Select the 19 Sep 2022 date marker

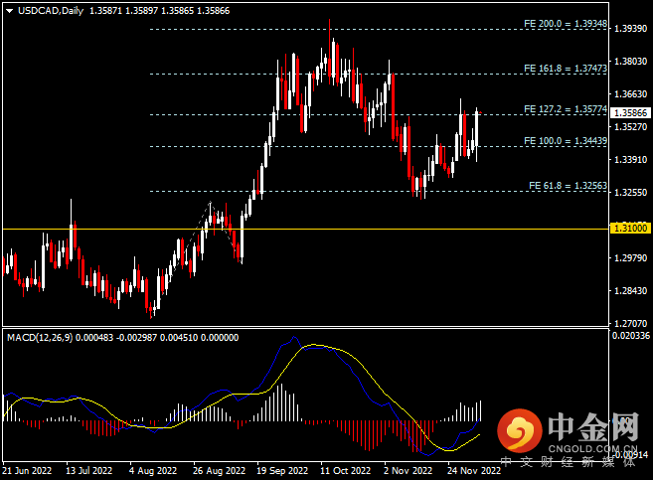coord(282,470)
